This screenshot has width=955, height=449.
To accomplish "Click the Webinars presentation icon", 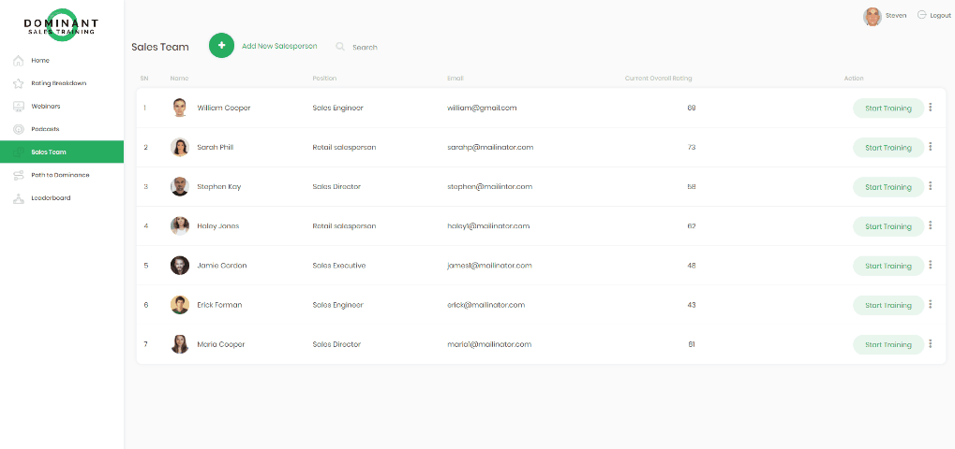I will (x=18, y=107).
